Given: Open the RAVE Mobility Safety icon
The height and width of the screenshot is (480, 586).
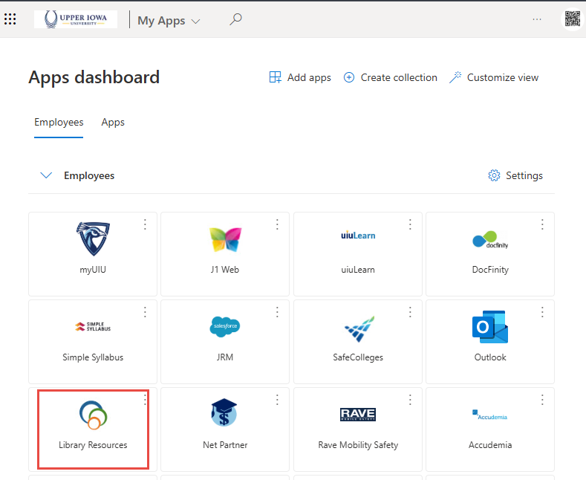Looking at the screenshot, I should pyautogui.click(x=358, y=414).
